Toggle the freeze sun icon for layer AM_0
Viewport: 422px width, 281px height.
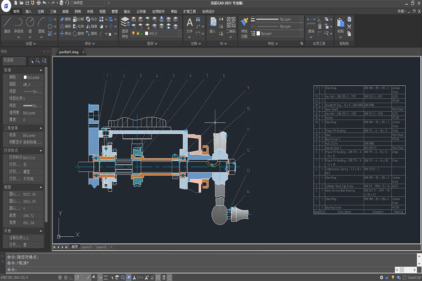tap(138, 33)
